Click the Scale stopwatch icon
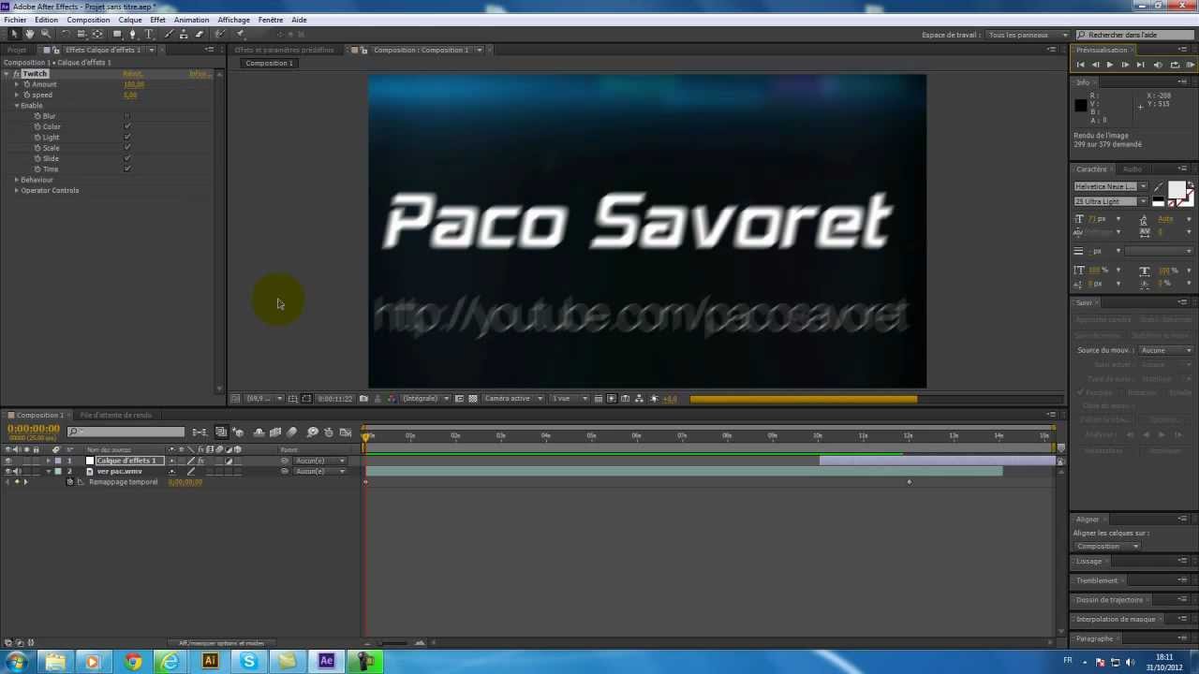Image resolution: width=1199 pixels, height=674 pixels. [37, 148]
